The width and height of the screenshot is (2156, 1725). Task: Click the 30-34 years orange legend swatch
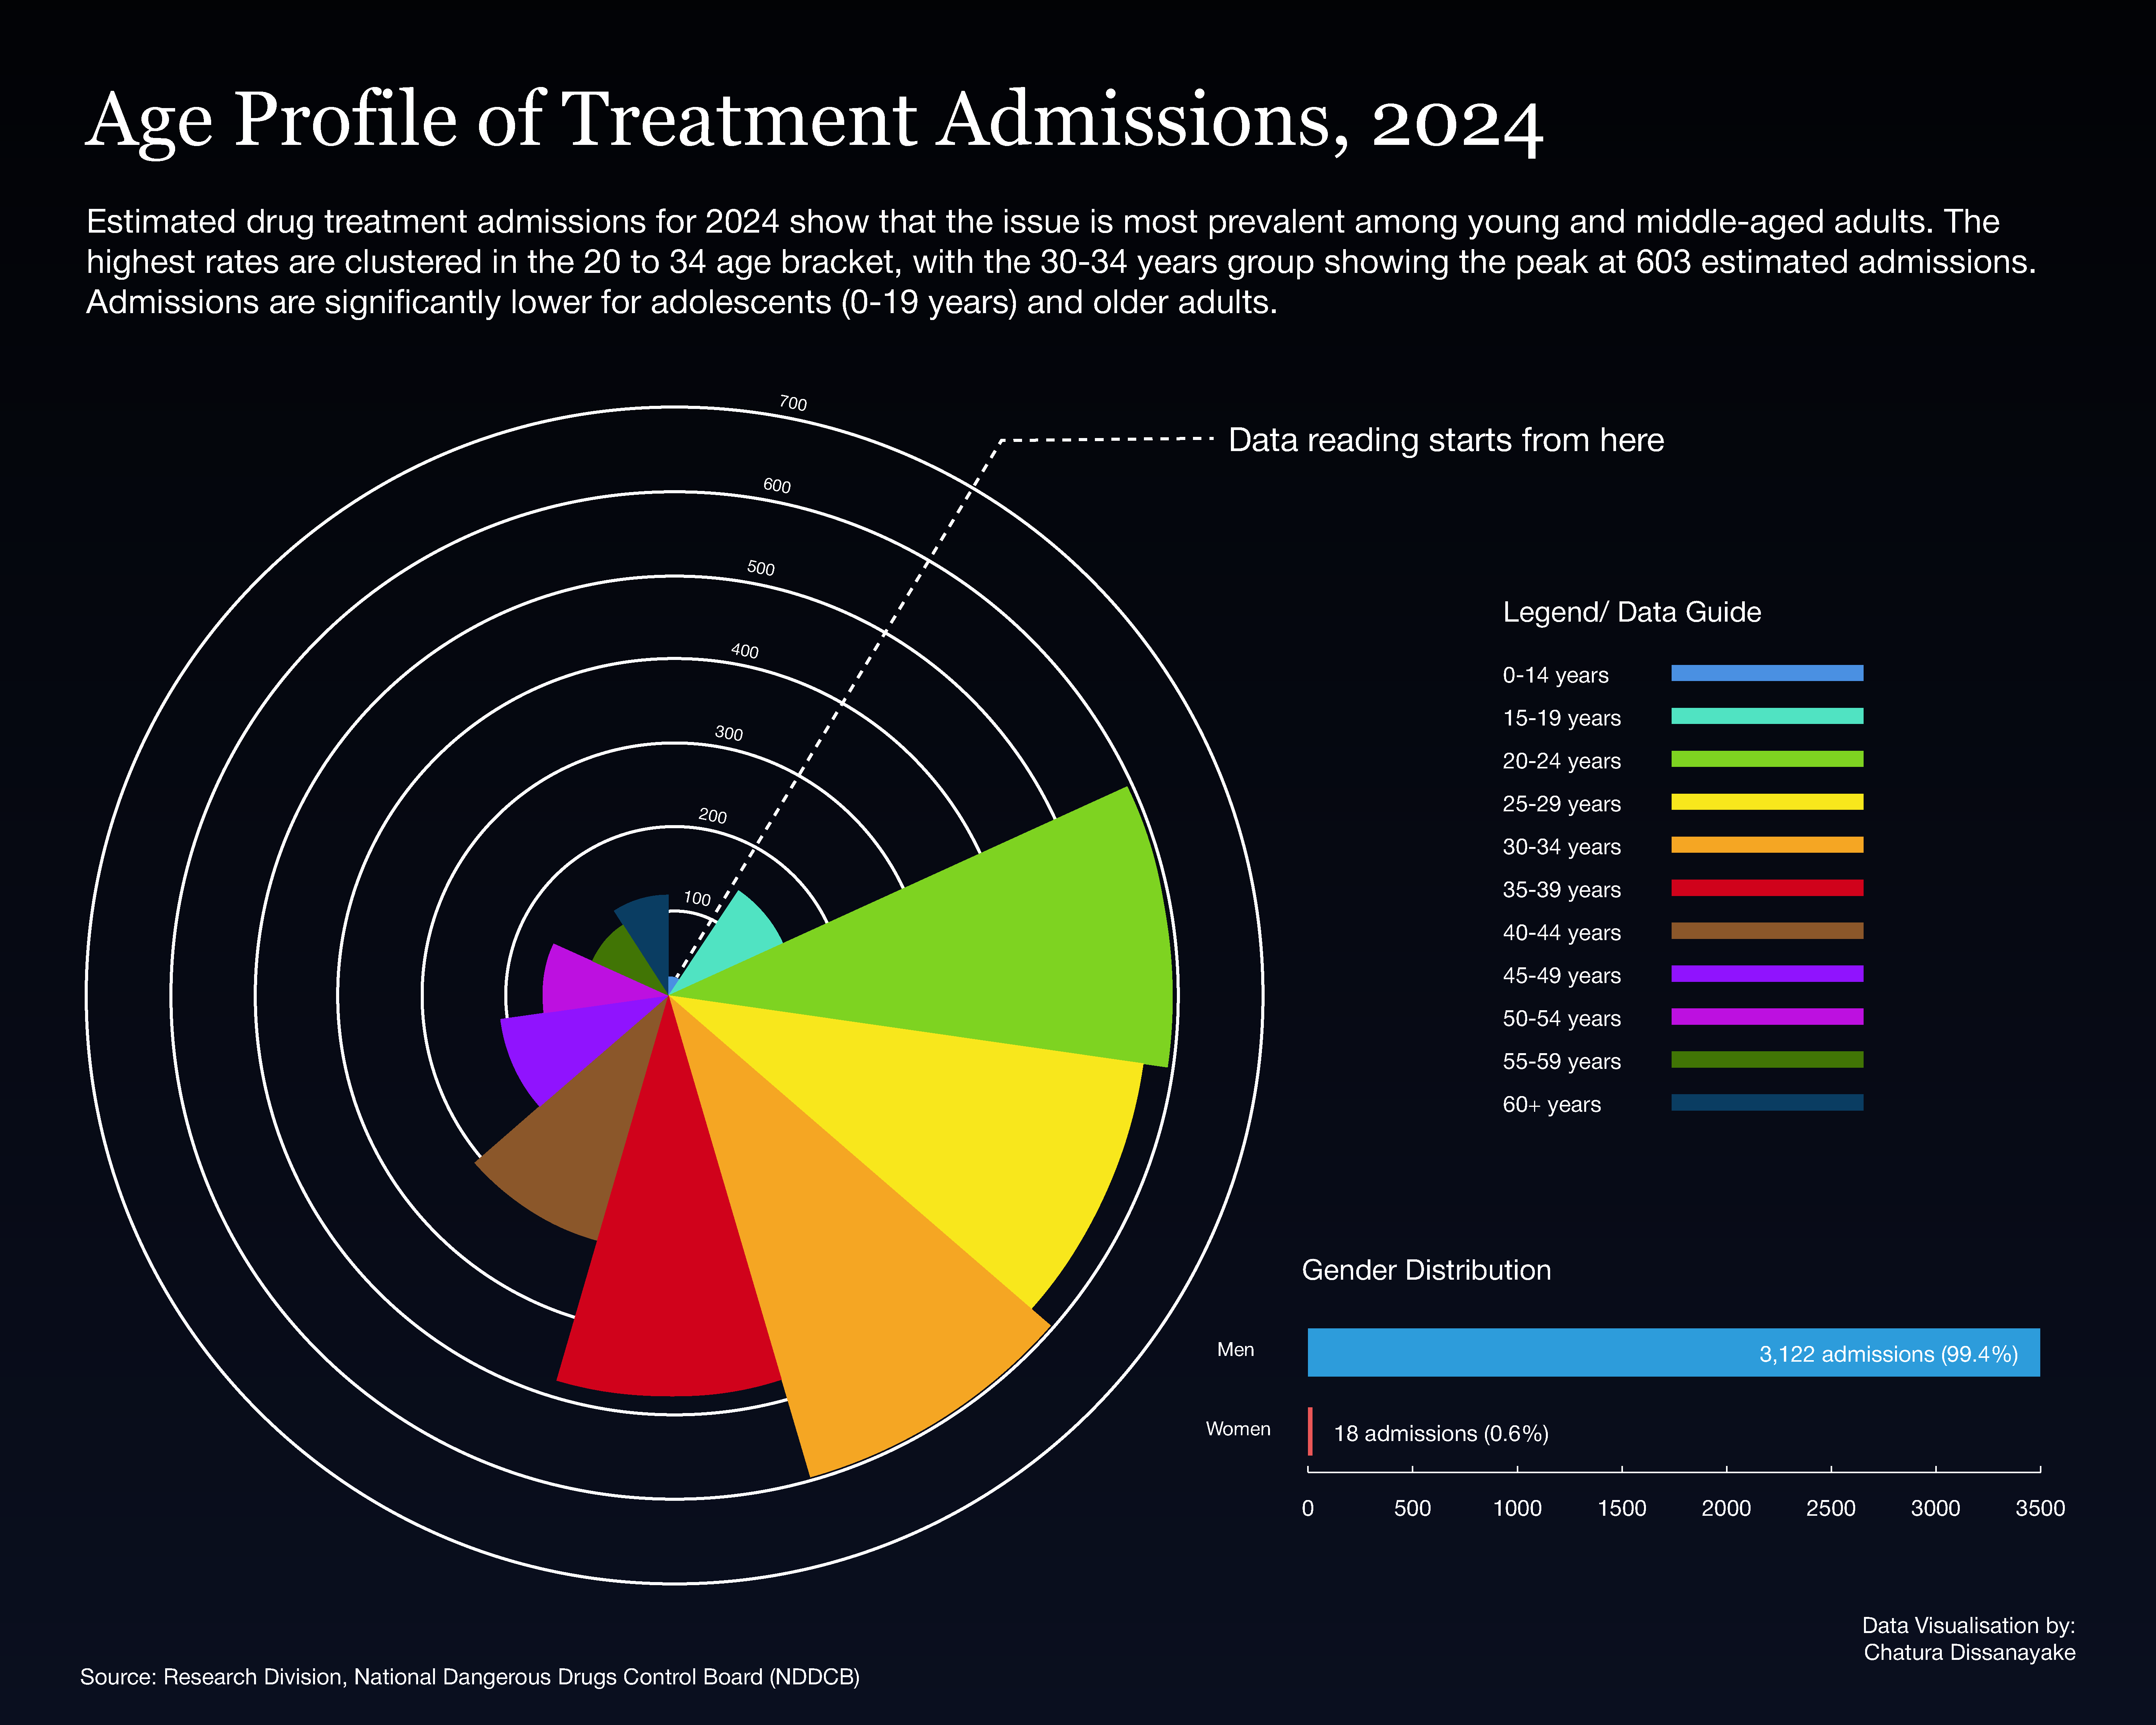pos(1767,845)
